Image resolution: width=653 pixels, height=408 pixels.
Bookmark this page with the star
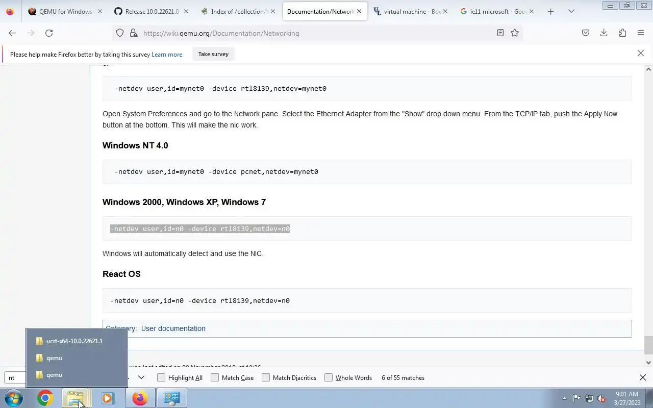[515, 33]
